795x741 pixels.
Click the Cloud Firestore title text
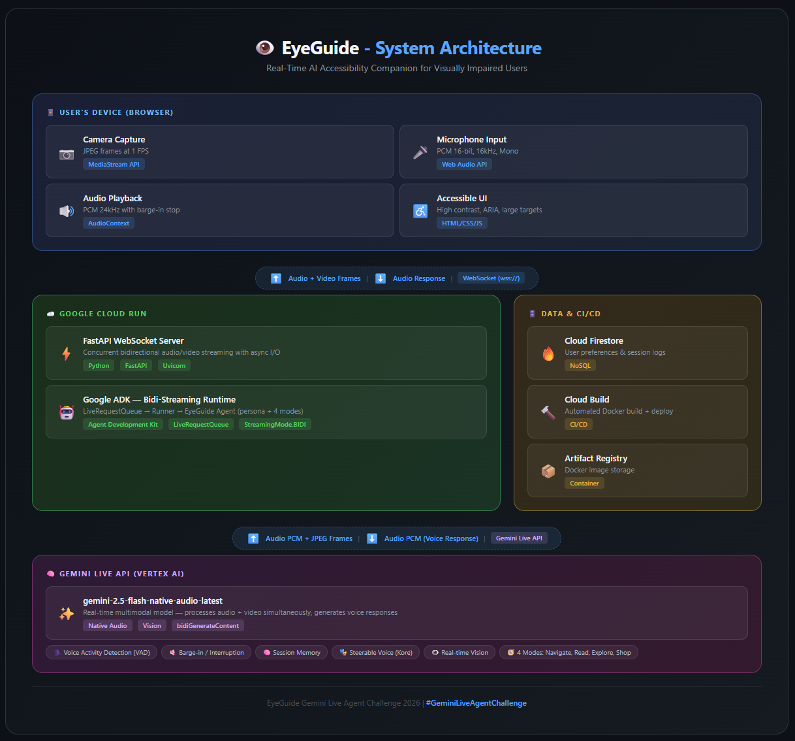click(594, 341)
